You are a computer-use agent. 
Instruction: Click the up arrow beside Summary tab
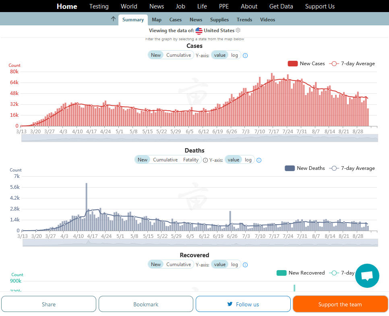click(x=113, y=19)
